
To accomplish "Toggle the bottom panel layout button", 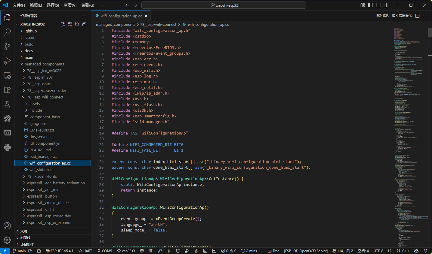I will click(x=378, y=5).
